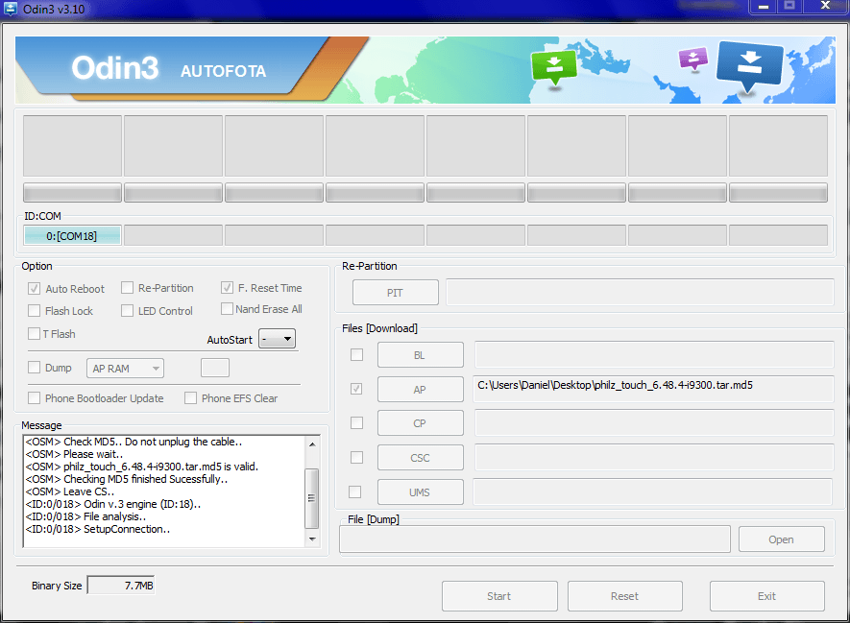Screen dimensions: 850x623
Task: Click the UMS file path field
Action: 653,491
